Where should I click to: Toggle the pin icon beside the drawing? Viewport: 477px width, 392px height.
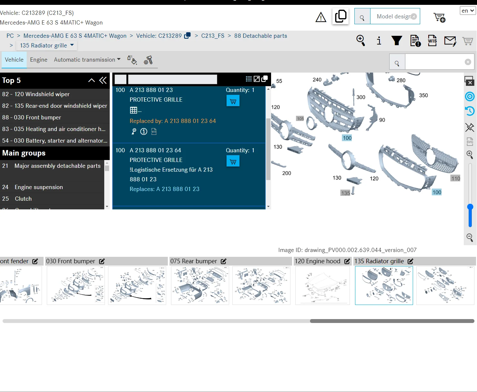(x=470, y=127)
